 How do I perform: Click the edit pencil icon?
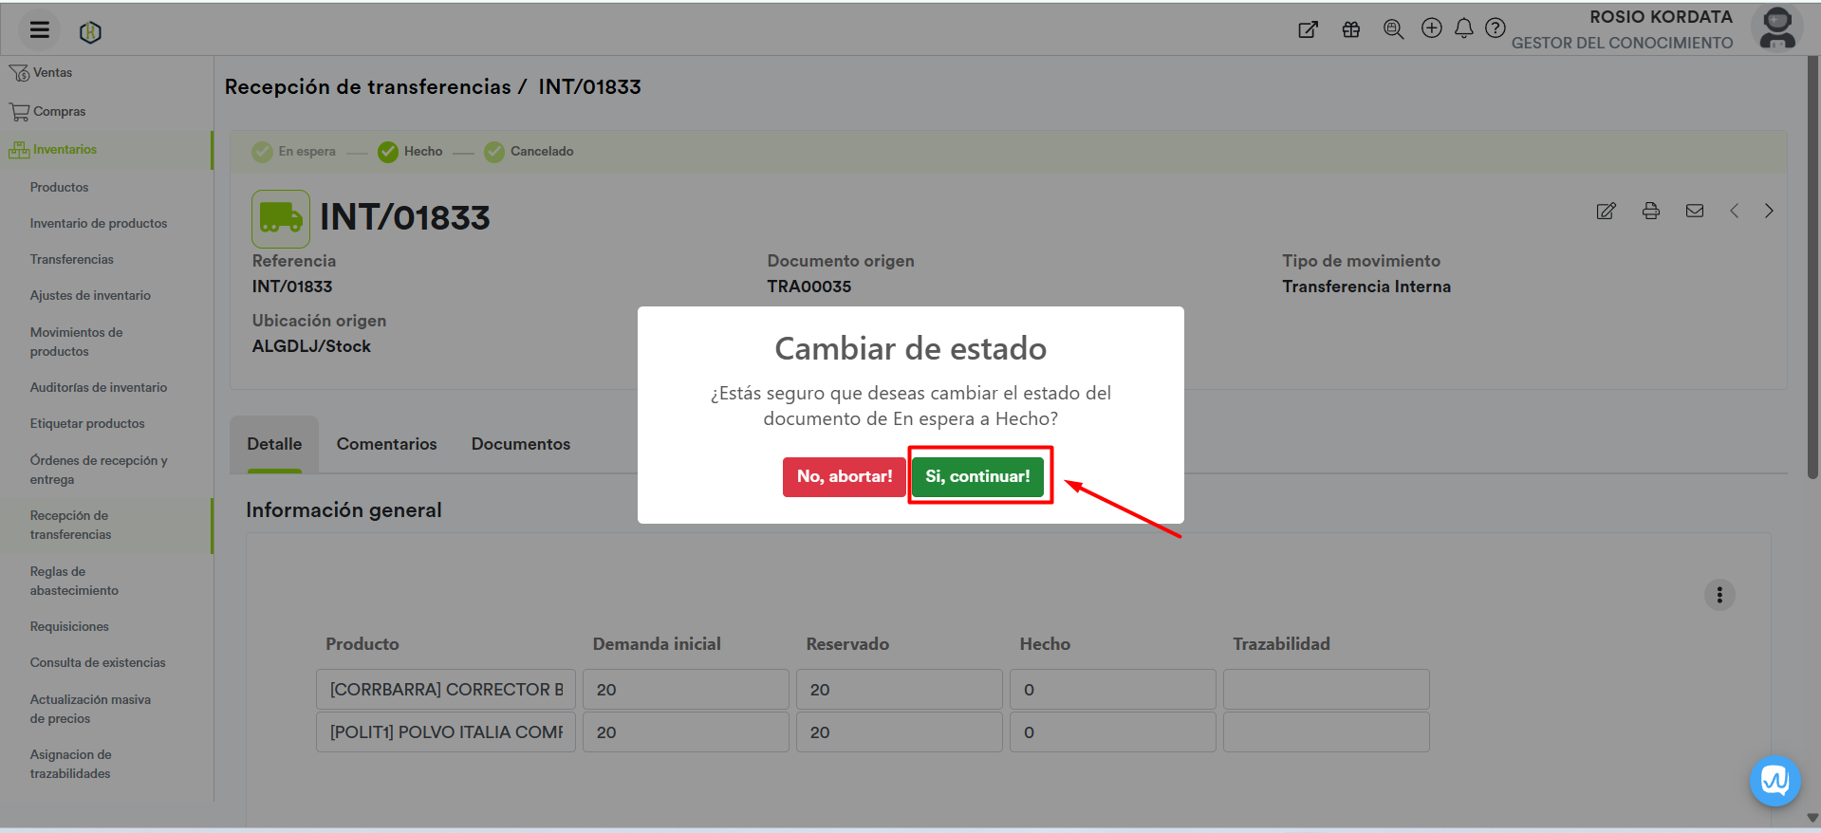click(x=1606, y=211)
